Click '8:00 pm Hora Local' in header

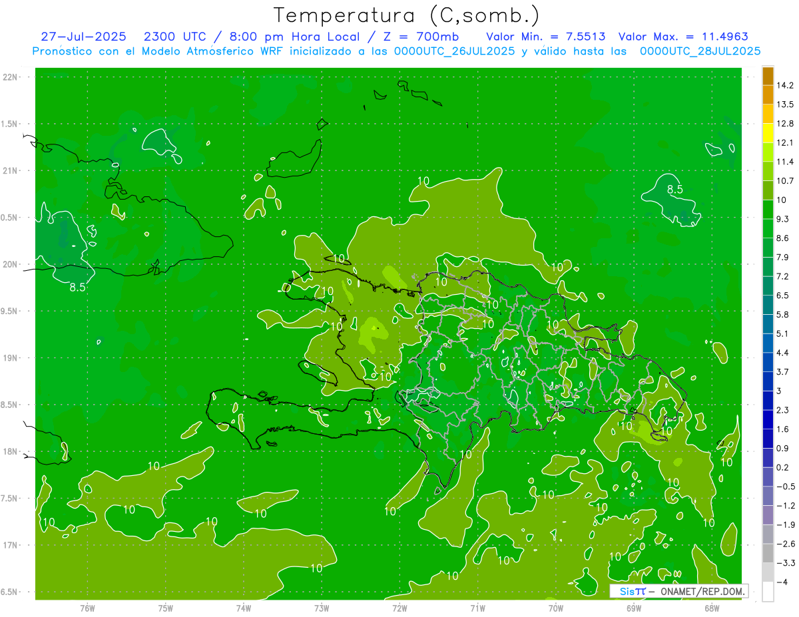pyautogui.click(x=296, y=37)
